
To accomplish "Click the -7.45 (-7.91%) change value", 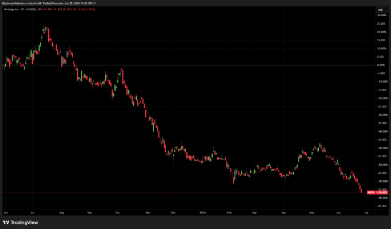I will [86, 9].
